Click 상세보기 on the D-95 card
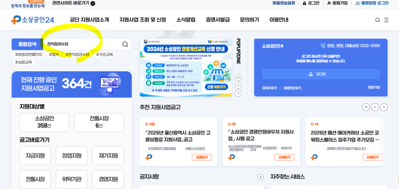Image resolution: width=399 pixels, height=189 pixels. pyautogui.click(x=284, y=157)
